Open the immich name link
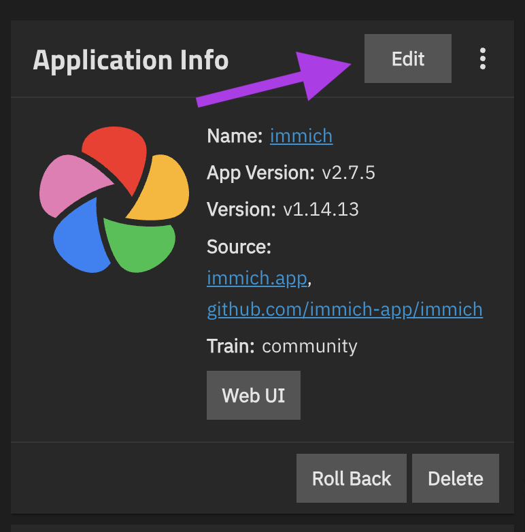 301,136
